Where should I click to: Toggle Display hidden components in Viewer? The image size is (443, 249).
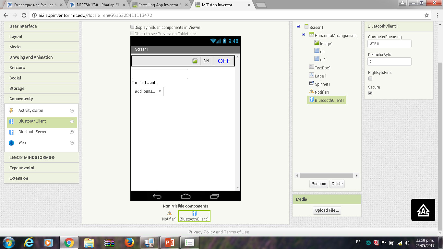point(132,27)
